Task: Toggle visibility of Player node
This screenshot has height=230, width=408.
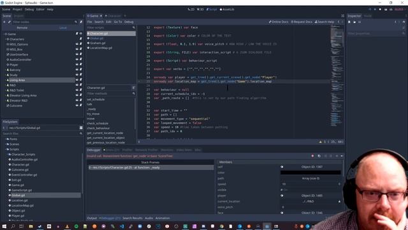Action: point(76,65)
